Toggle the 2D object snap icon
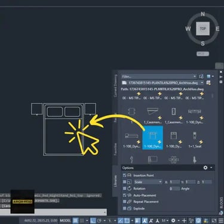The width and height of the screenshot is (224, 224). pyautogui.click(x=127, y=220)
